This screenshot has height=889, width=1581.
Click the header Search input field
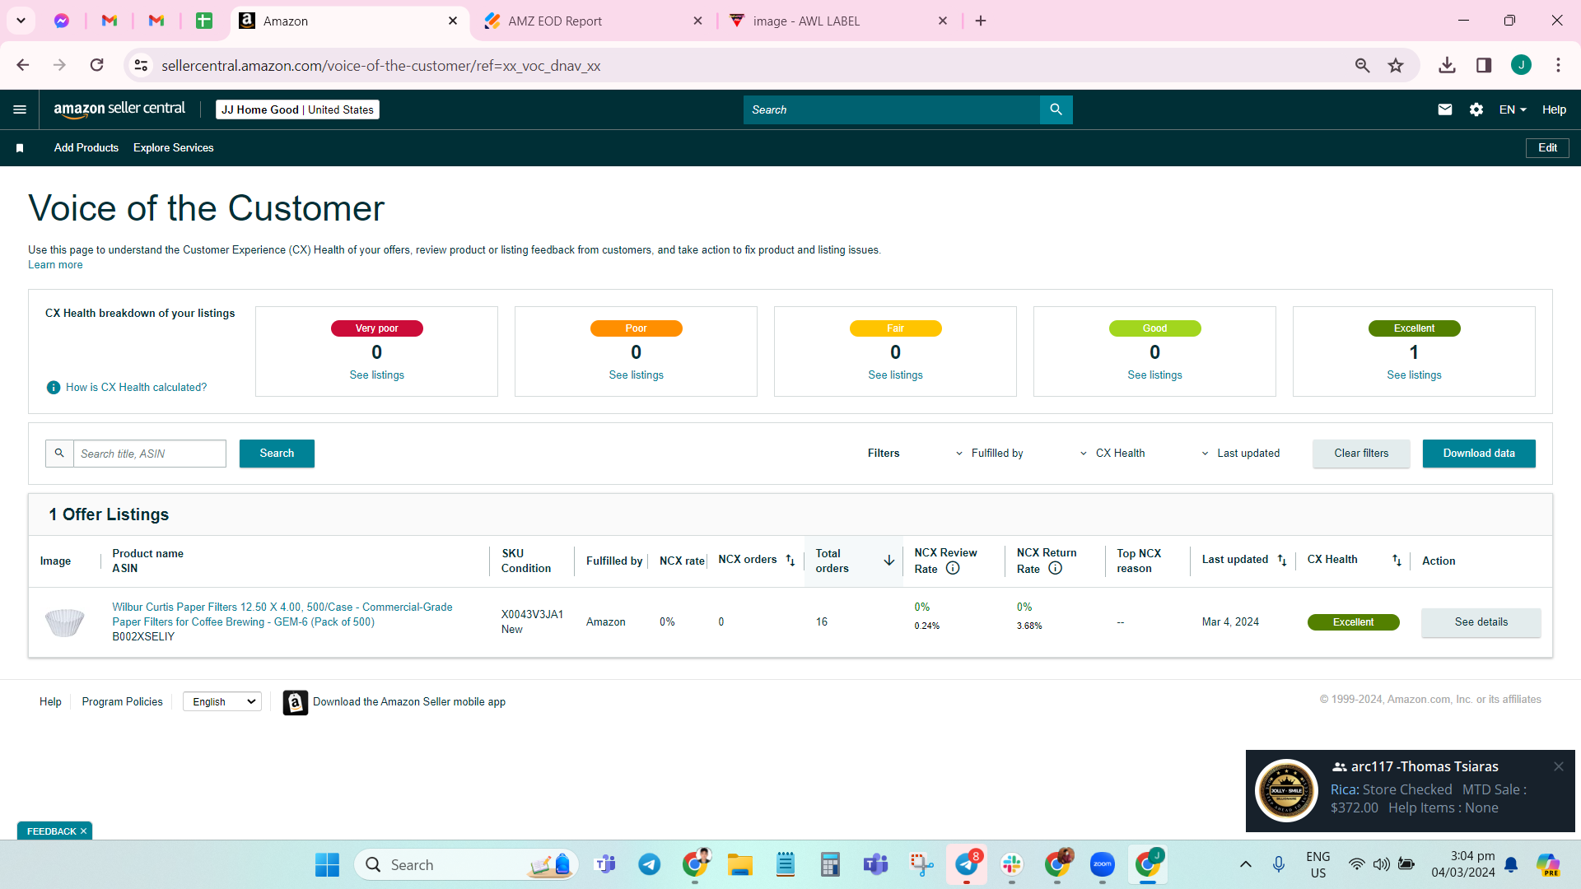pyautogui.click(x=892, y=109)
